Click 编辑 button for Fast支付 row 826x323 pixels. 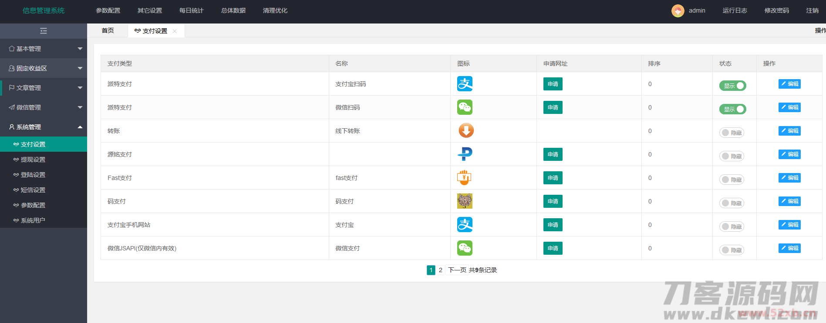pyautogui.click(x=789, y=178)
